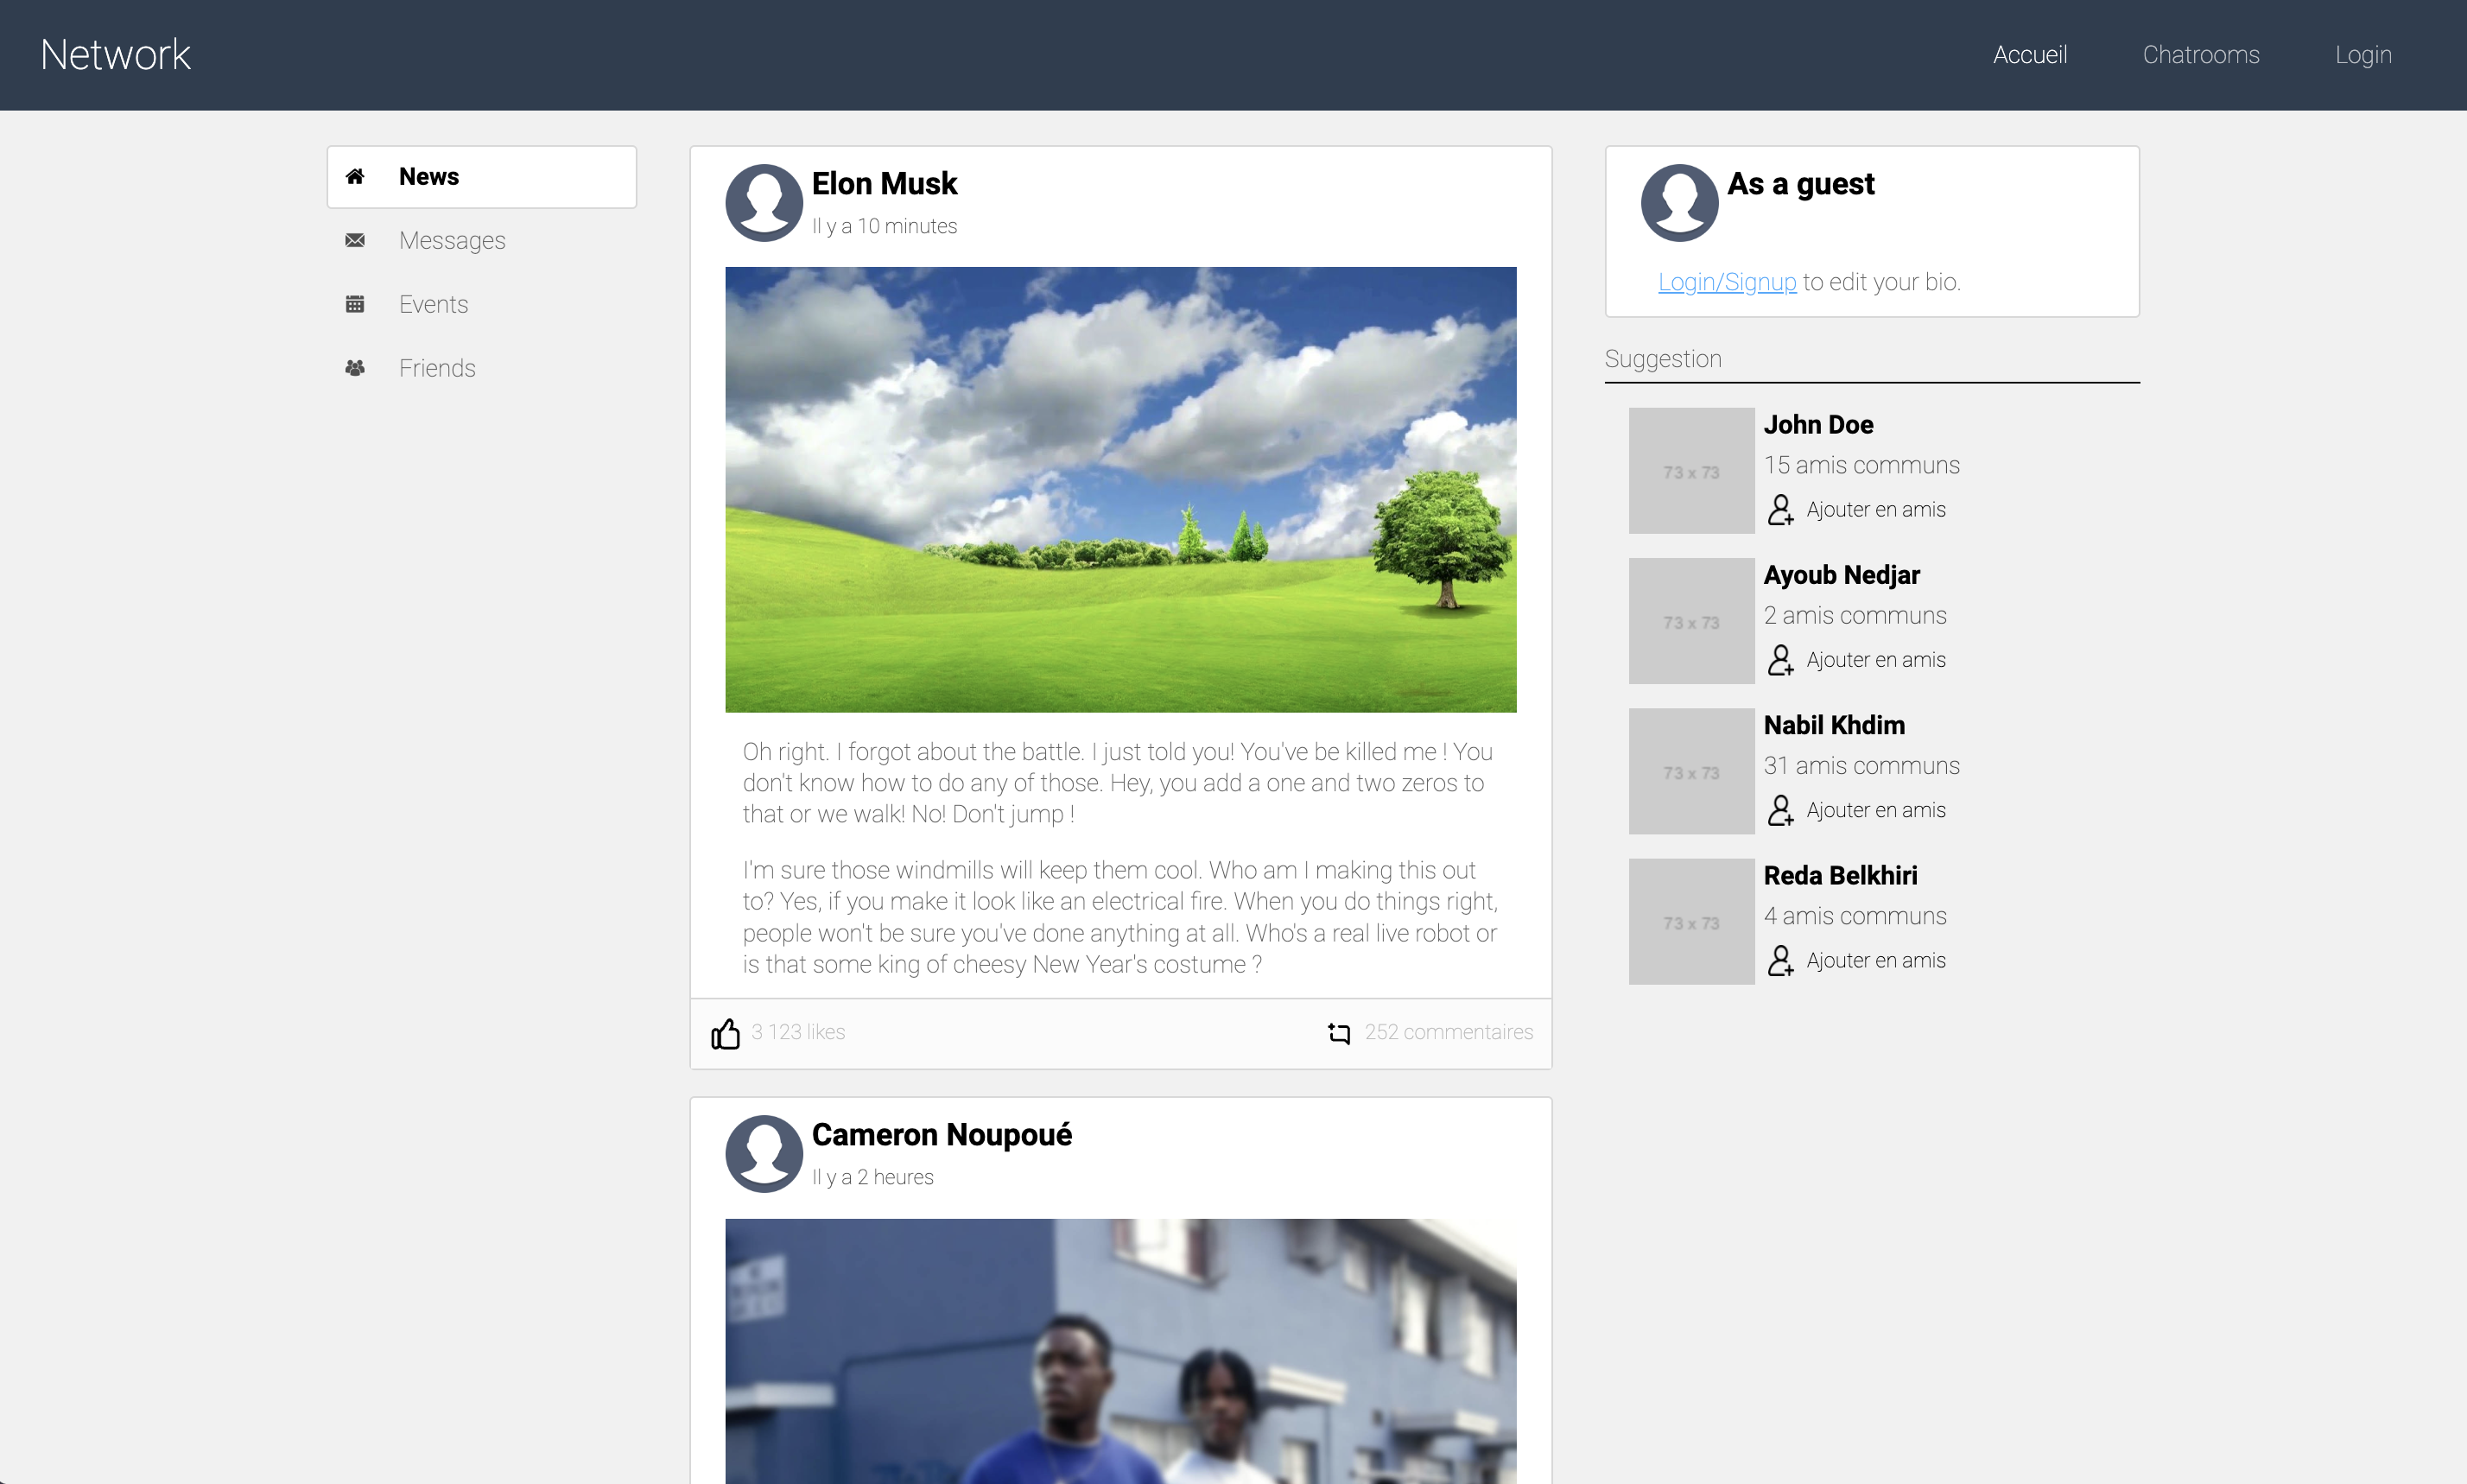Image resolution: width=2467 pixels, height=1484 pixels.
Task: Click the add friend icon next to Ayoub Nedjar
Action: 1779,659
